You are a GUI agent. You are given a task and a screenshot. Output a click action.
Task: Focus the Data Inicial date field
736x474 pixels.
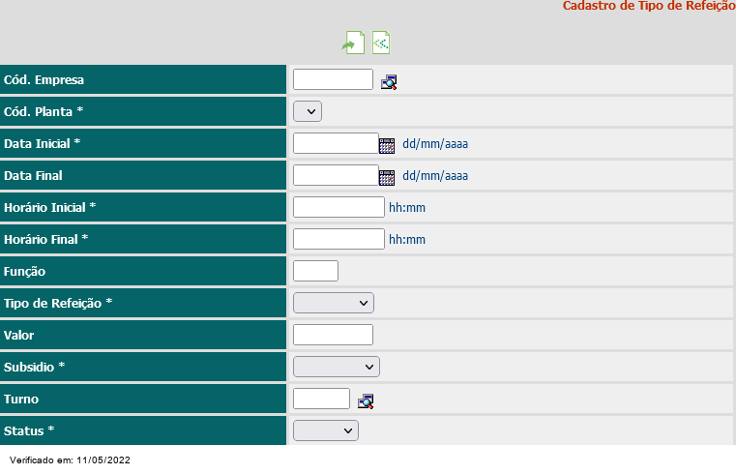[336, 143]
